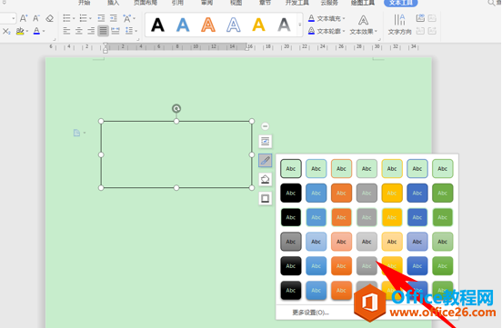This screenshot has width=502, height=328.
Task: Toggle subscript formatting
Action: [6, 31]
